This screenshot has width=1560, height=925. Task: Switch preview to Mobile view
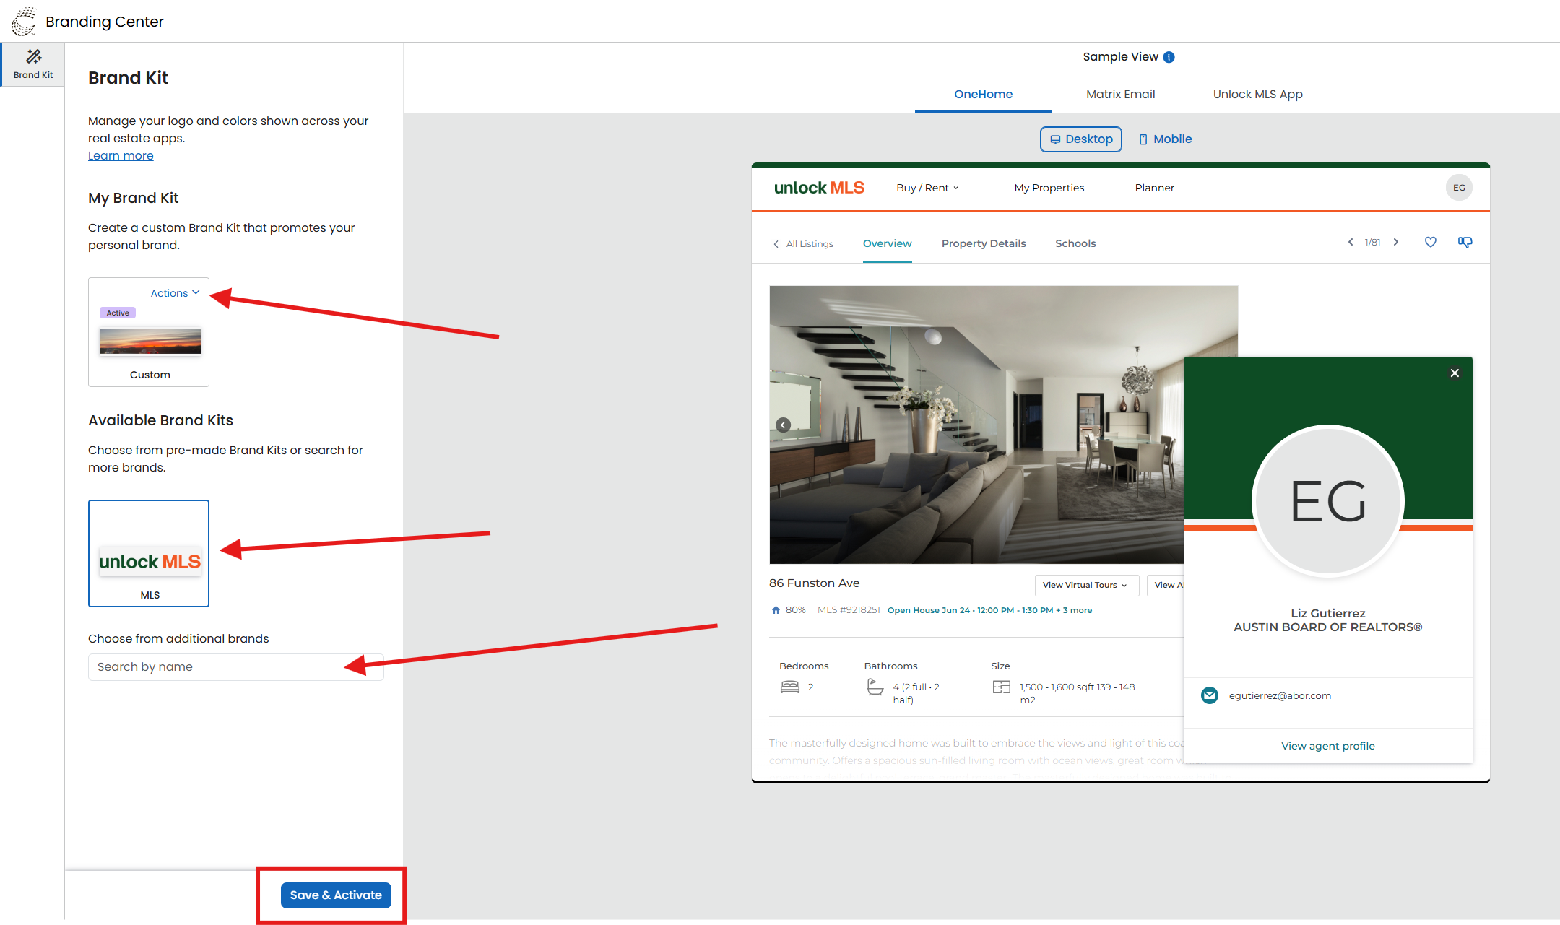click(1165, 139)
